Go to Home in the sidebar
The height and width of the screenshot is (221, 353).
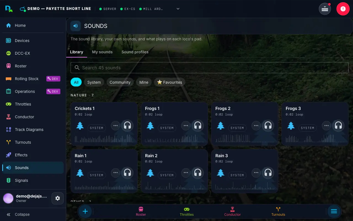coord(33,25)
